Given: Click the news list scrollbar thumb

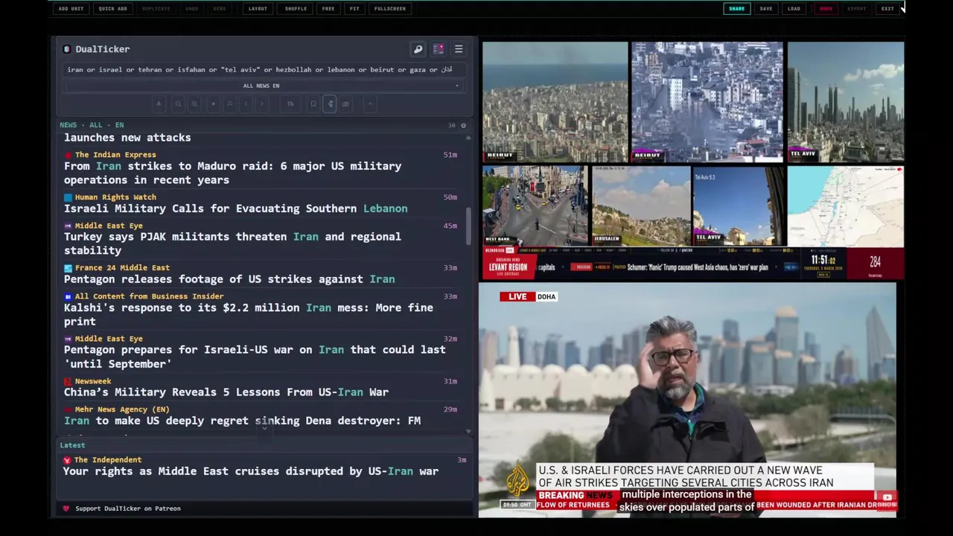Looking at the screenshot, I should coord(469,226).
